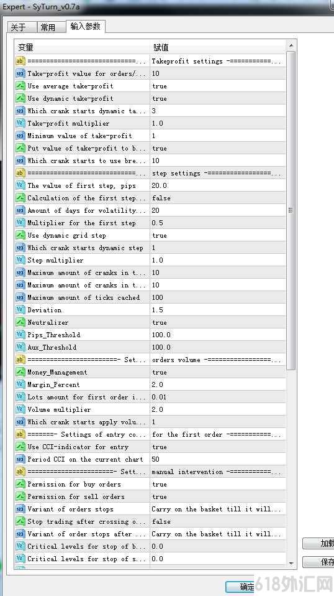This screenshot has height=596, width=334.
Task: Open the Use CCI-indicator for entry value dropdown
Action: [x=218, y=447]
